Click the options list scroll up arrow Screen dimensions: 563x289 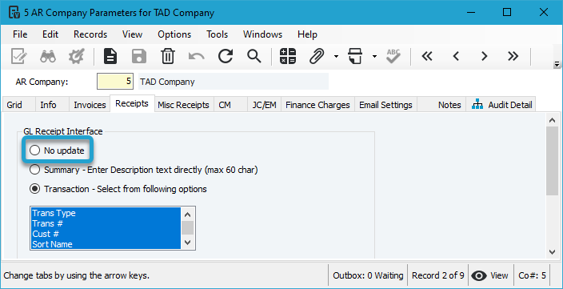(x=187, y=215)
